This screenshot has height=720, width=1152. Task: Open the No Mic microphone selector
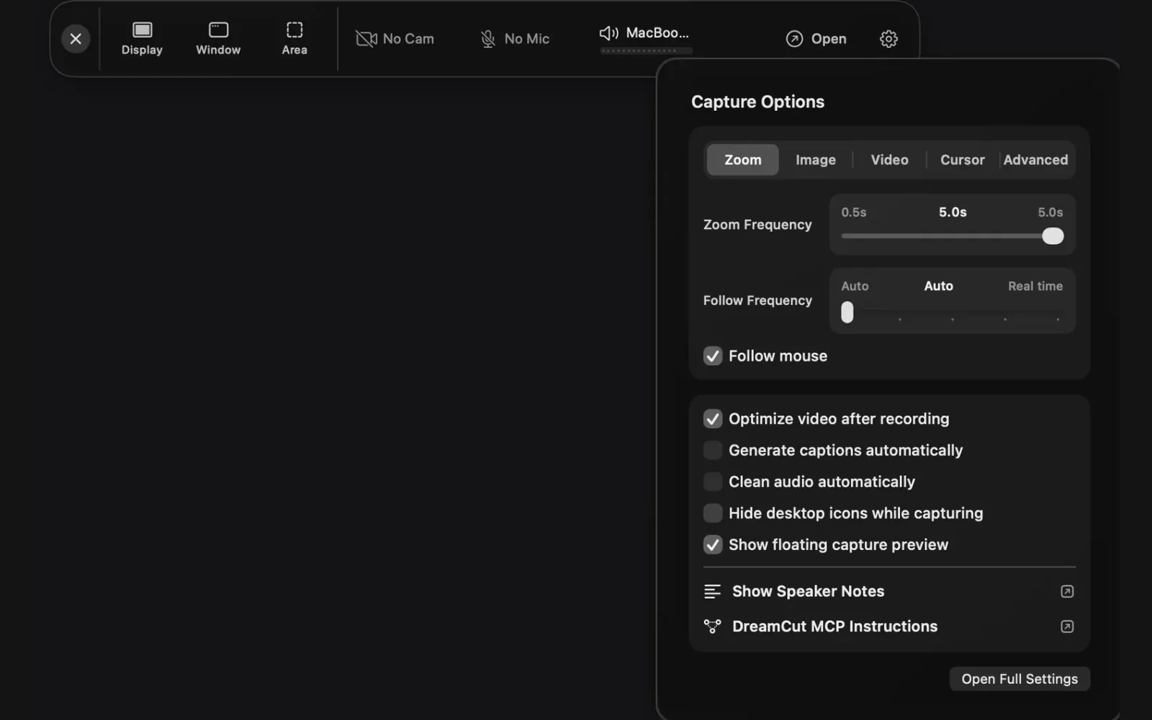(x=515, y=39)
